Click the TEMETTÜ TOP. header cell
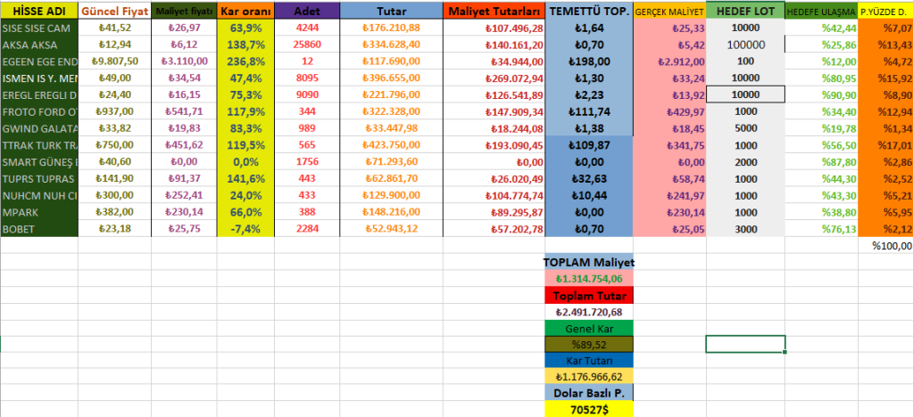Screen dimensions: 913x417 click(x=589, y=12)
